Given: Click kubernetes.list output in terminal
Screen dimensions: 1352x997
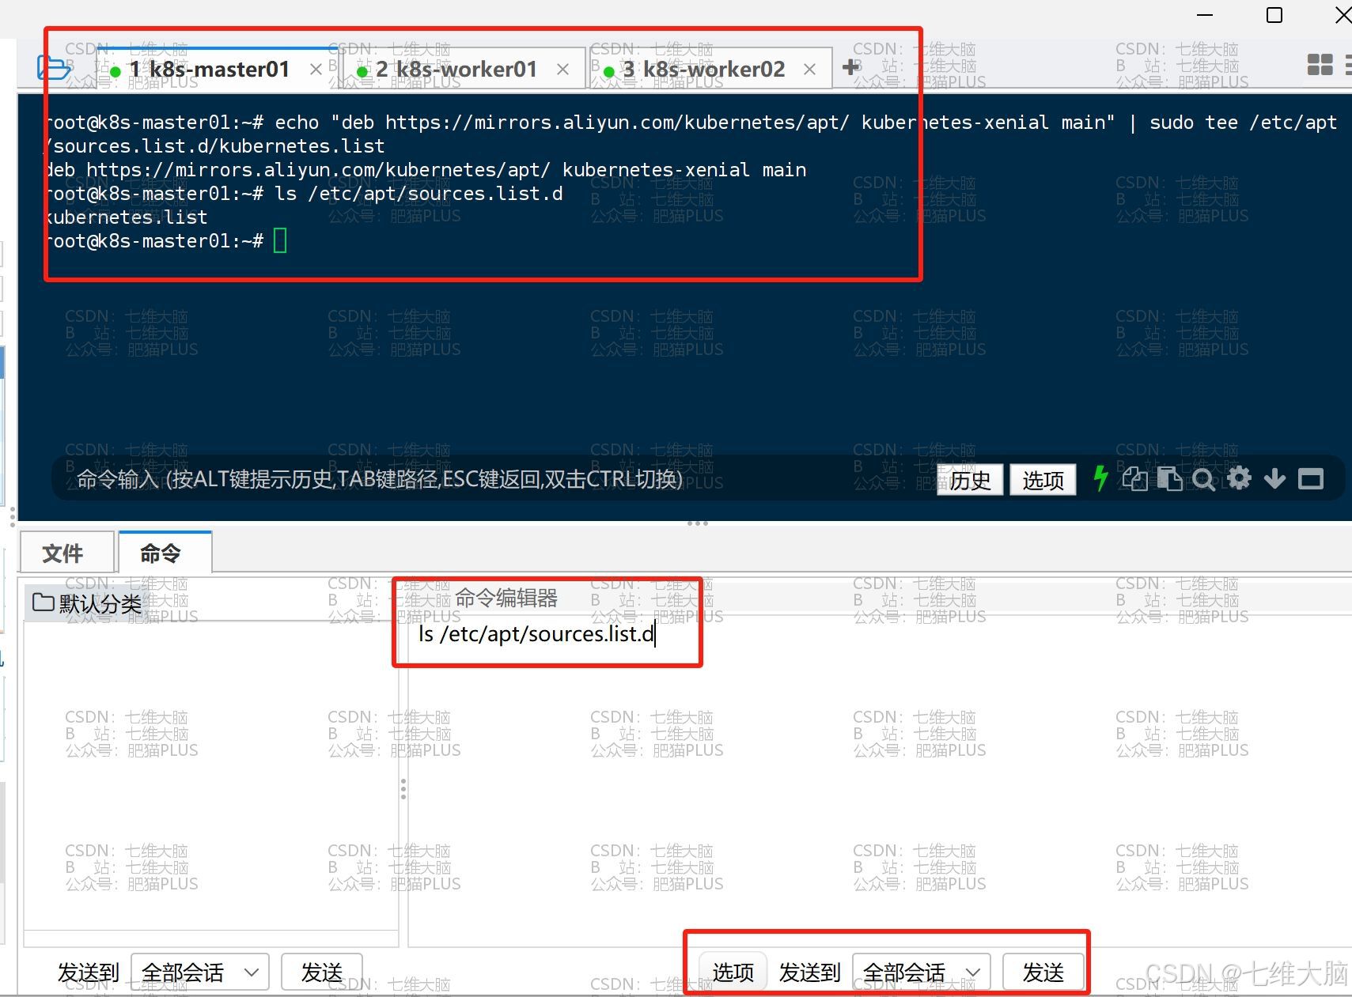Looking at the screenshot, I should [x=127, y=217].
